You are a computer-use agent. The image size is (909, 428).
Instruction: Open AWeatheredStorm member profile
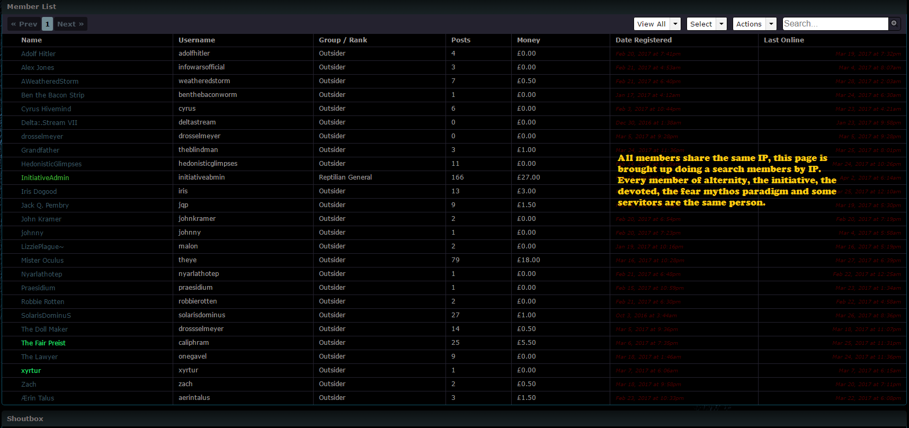point(50,82)
